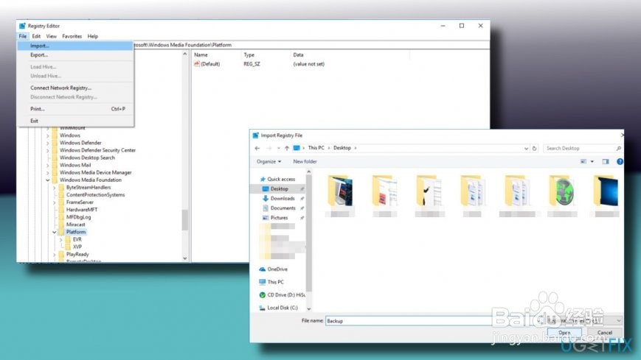Image resolution: width=641 pixels, height=360 pixels.
Task: Select the MFDbgLog key
Action: point(78,217)
